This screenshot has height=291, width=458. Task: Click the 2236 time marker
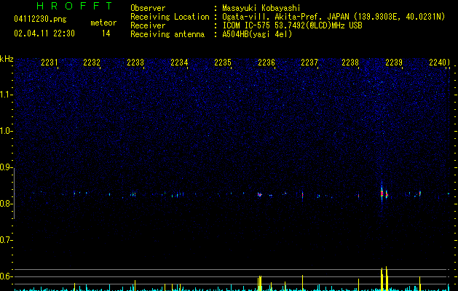pyautogui.click(x=266, y=63)
